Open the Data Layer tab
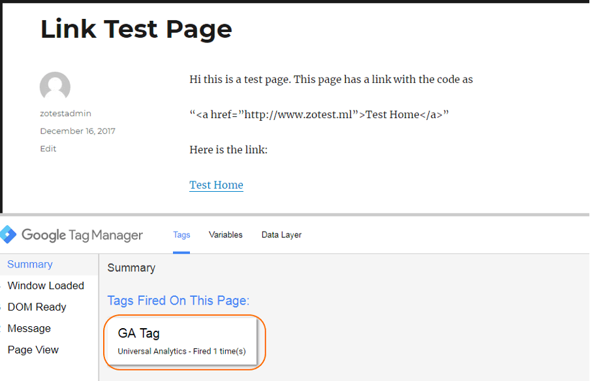Screen dimensions: 590x381 tap(281, 235)
